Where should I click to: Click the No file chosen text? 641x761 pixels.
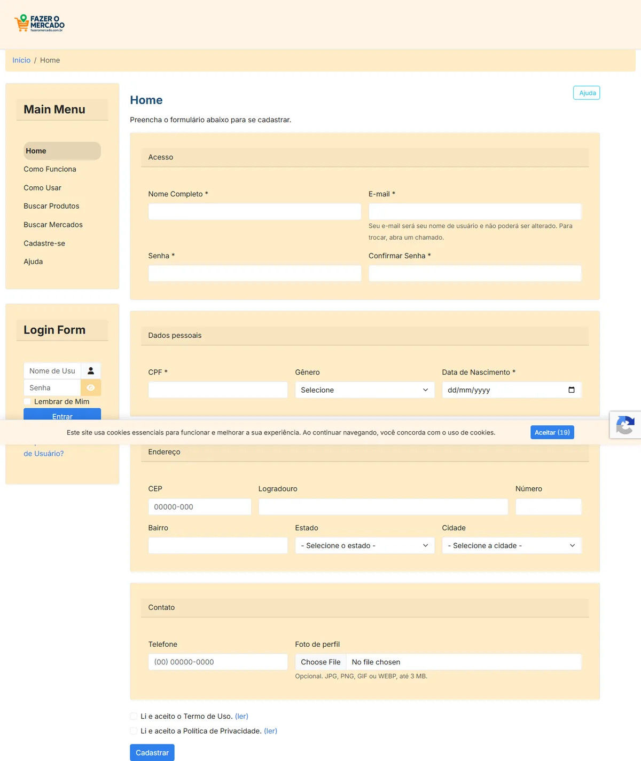click(376, 662)
